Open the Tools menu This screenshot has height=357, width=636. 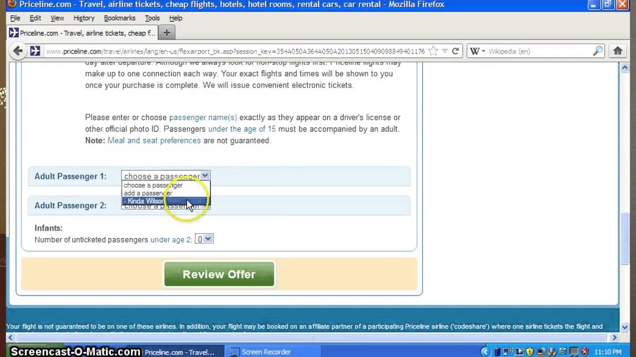pyautogui.click(x=153, y=18)
